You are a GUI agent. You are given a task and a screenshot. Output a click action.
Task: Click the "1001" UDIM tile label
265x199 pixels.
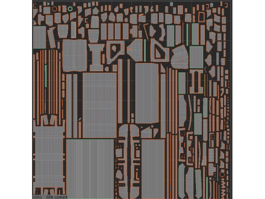point(38,197)
